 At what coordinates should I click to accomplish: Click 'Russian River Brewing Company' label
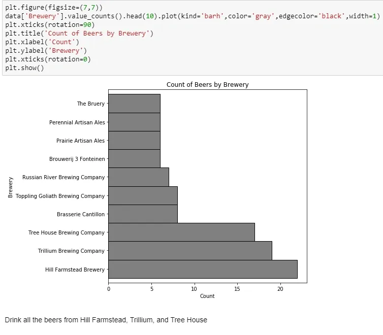click(63, 177)
